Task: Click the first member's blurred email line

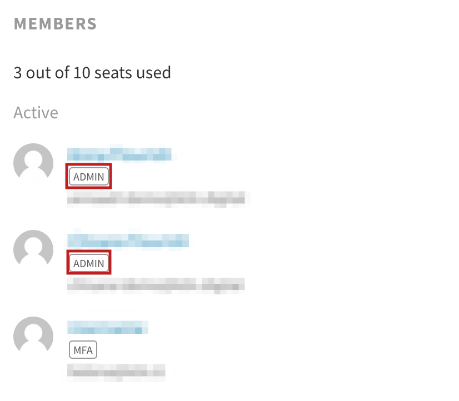Action: point(156,198)
